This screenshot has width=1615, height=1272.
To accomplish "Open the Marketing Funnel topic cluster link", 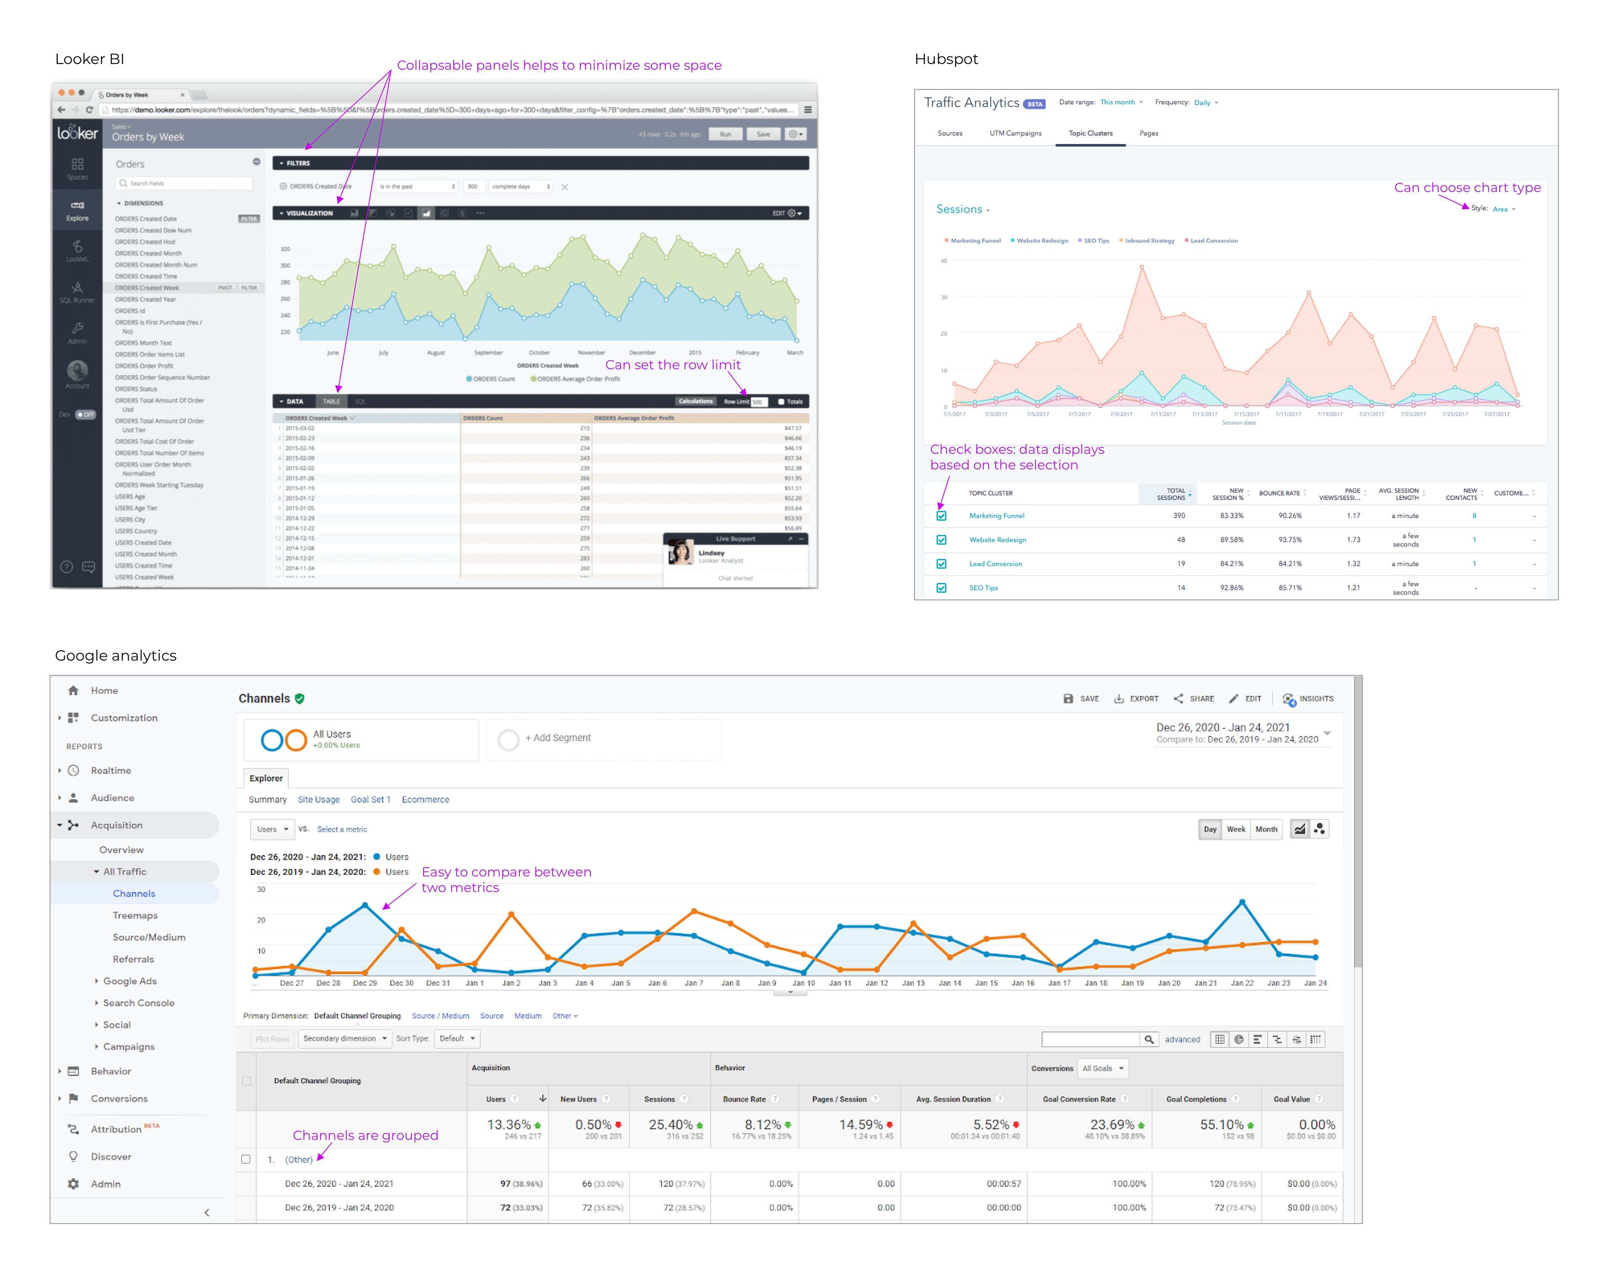I will coord(996,515).
